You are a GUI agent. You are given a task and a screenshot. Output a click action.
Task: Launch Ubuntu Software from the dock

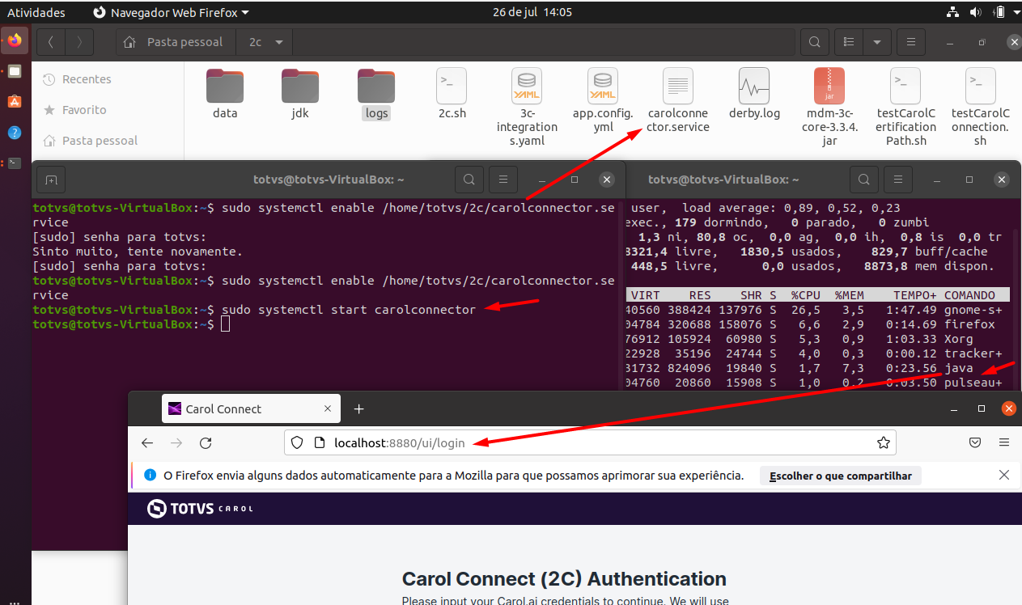pos(15,101)
